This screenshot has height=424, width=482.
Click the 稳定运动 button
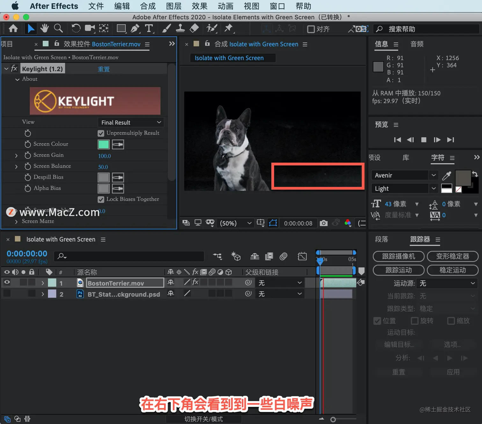pos(453,270)
